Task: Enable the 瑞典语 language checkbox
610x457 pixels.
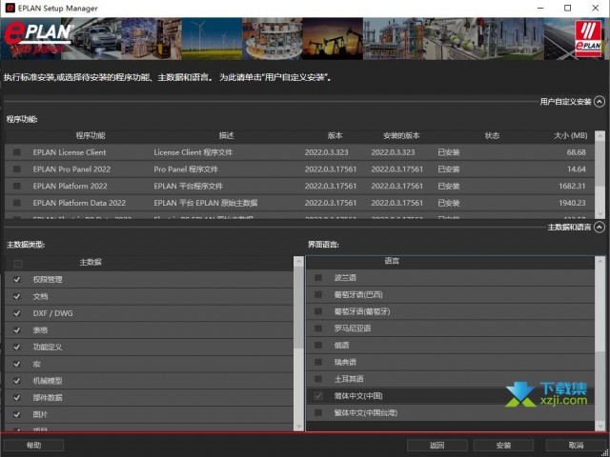Action: tap(318, 362)
